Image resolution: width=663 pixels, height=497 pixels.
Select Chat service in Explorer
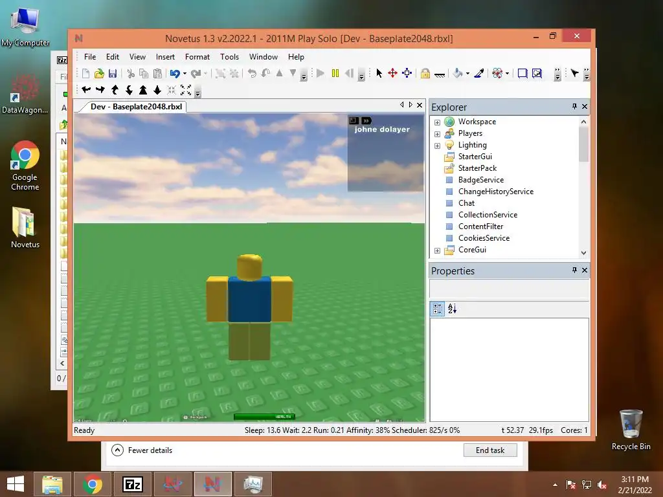tap(466, 203)
